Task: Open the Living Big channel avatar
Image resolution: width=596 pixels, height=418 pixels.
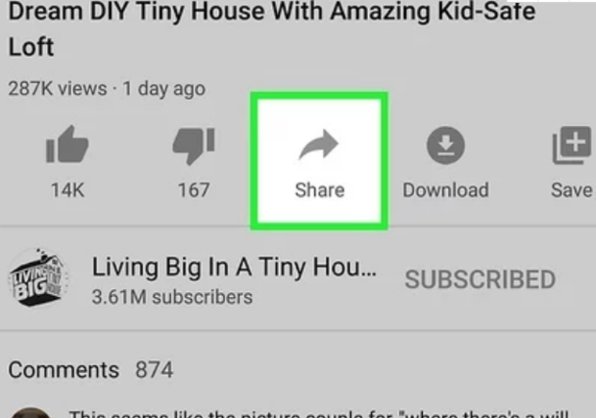Action: [38, 278]
